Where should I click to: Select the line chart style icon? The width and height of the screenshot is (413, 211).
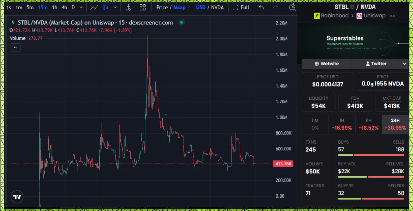(x=94, y=8)
